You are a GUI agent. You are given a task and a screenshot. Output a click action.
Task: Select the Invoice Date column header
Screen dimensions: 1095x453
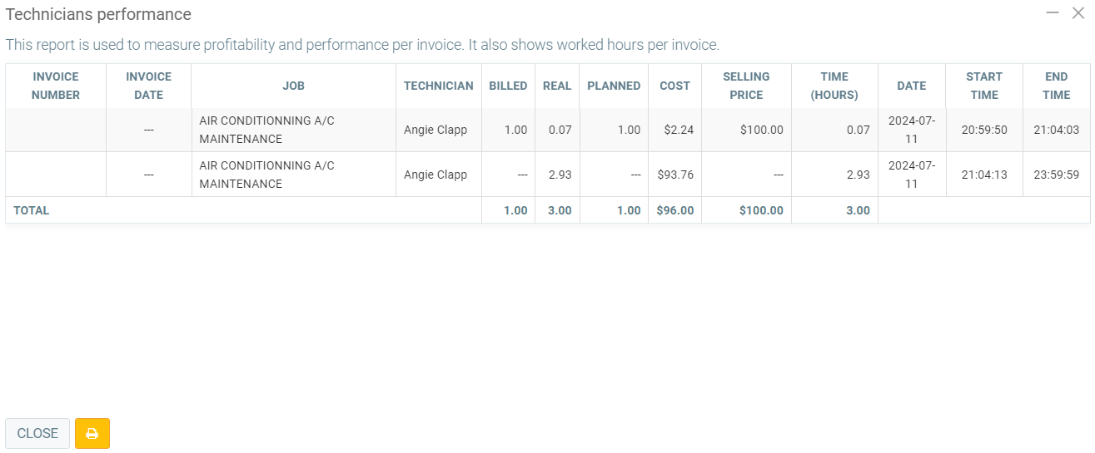coord(148,86)
